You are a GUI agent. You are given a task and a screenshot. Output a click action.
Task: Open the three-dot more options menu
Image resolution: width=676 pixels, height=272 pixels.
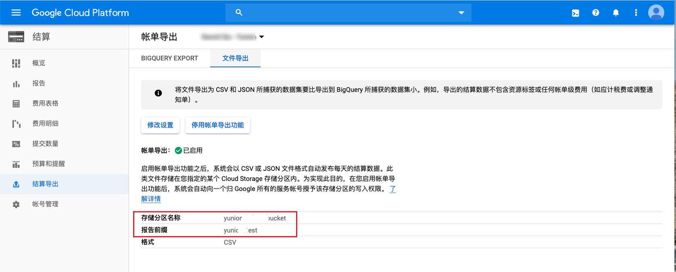(x=636, y=13)
